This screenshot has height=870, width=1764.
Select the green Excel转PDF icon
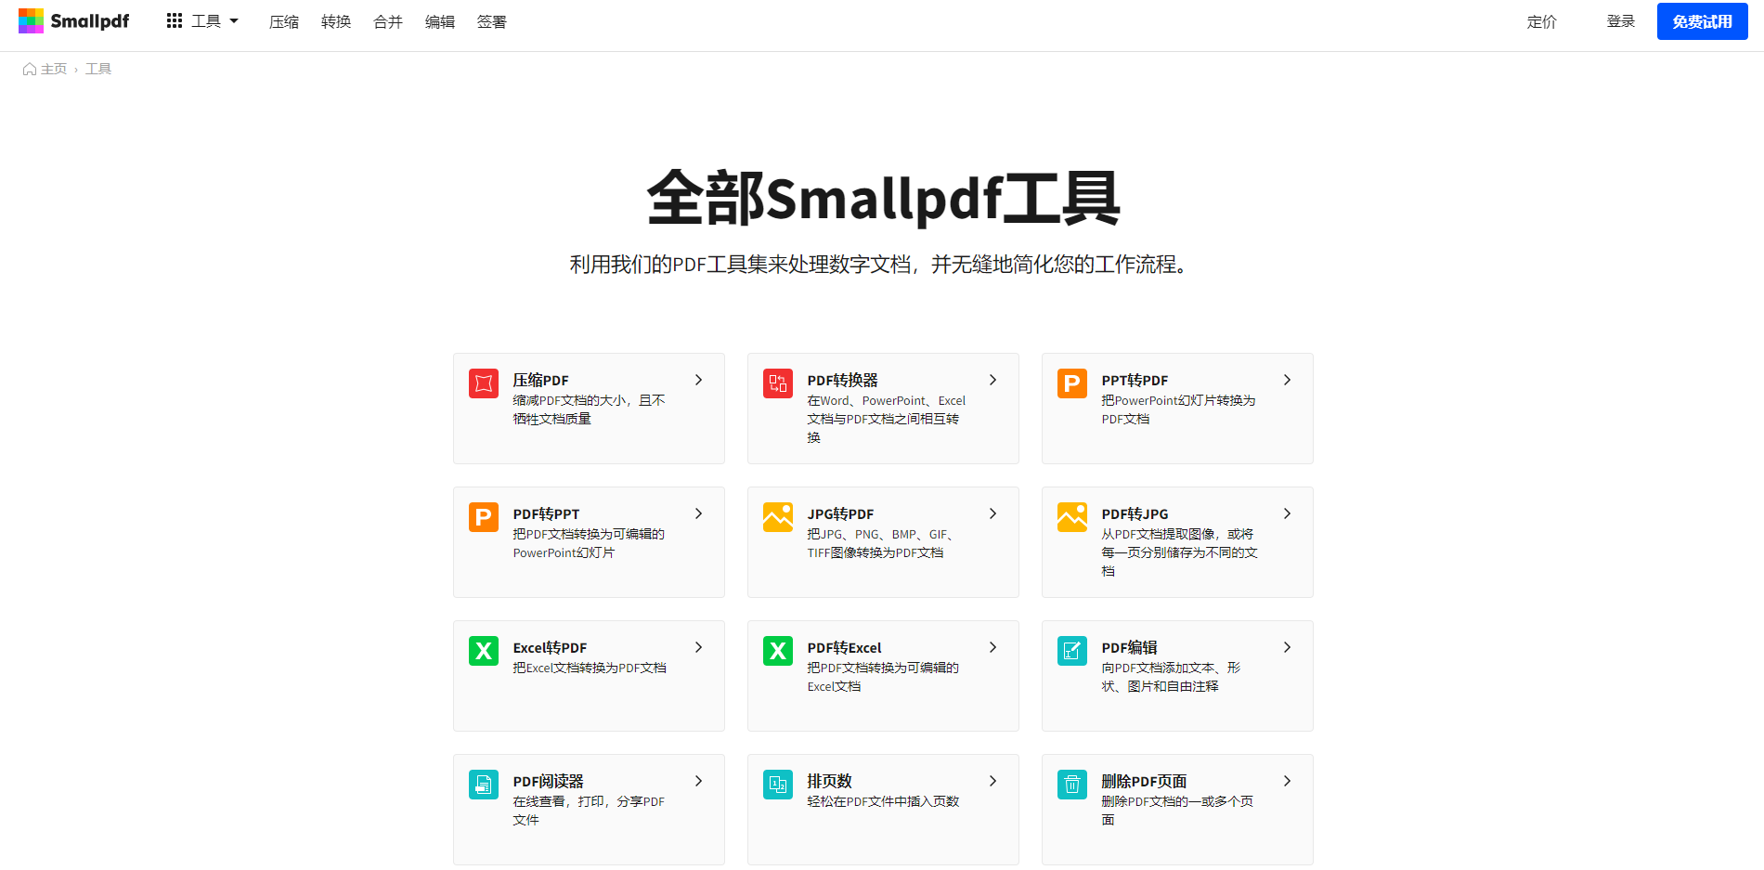[483, 650]
